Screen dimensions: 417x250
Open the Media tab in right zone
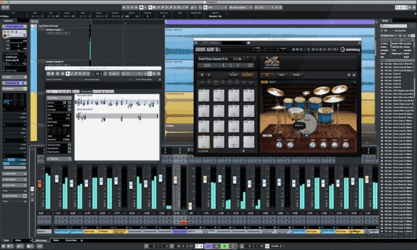(385, 21)
